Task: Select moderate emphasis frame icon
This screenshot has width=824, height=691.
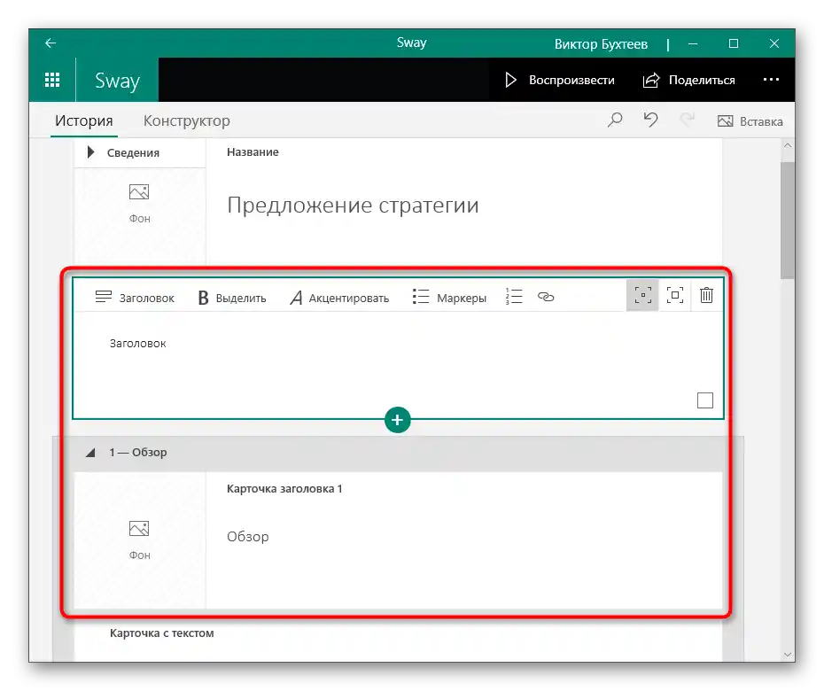Action: [675, 295]
